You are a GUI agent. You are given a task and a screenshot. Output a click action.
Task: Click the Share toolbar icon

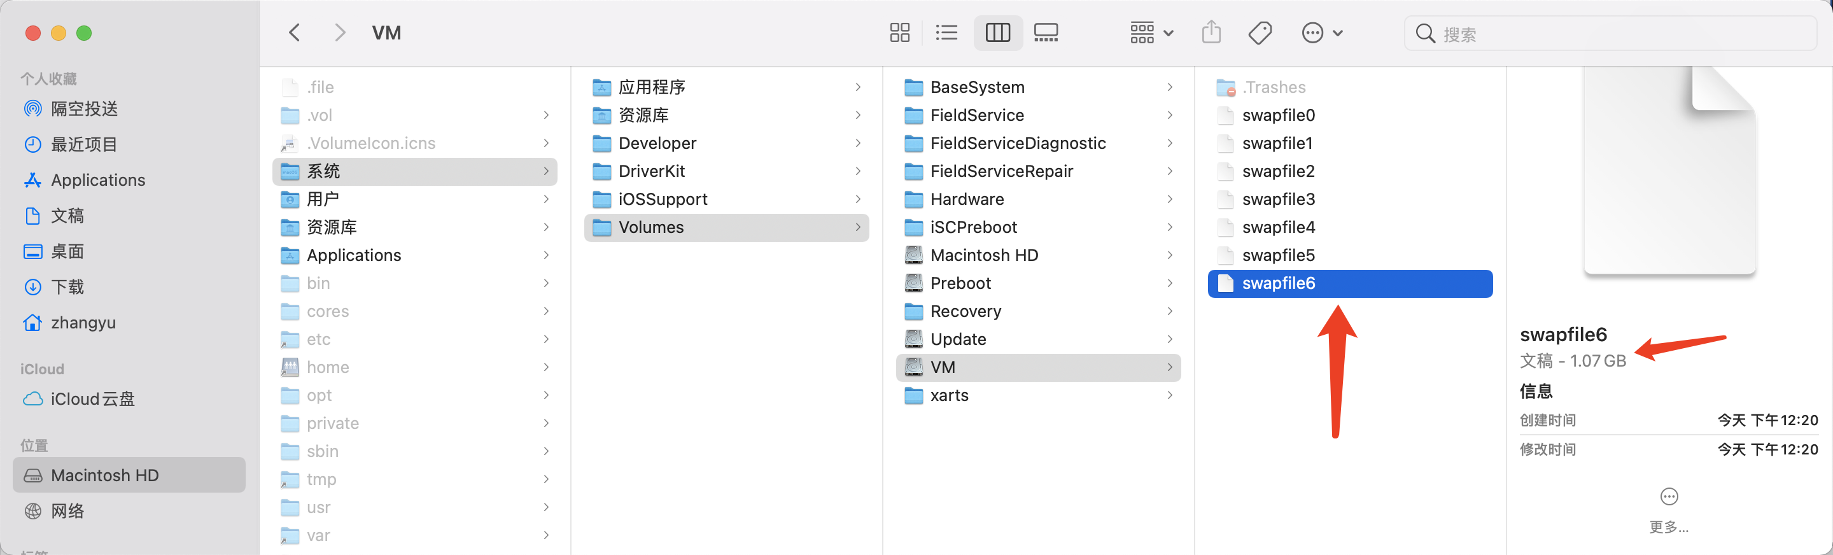pos(1211,32)
